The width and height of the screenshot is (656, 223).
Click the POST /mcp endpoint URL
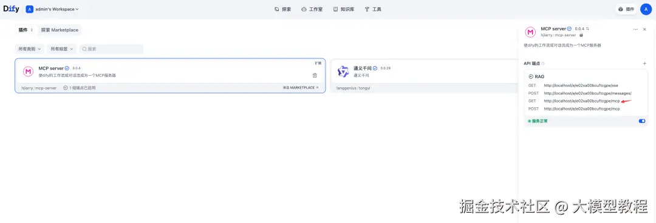tap(581, 108)
